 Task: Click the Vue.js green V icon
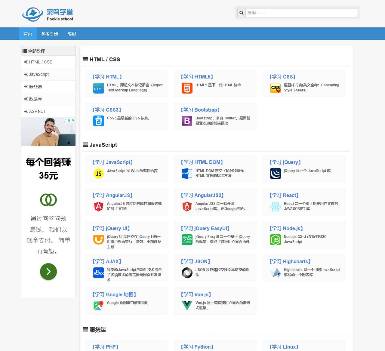point(187,306)
